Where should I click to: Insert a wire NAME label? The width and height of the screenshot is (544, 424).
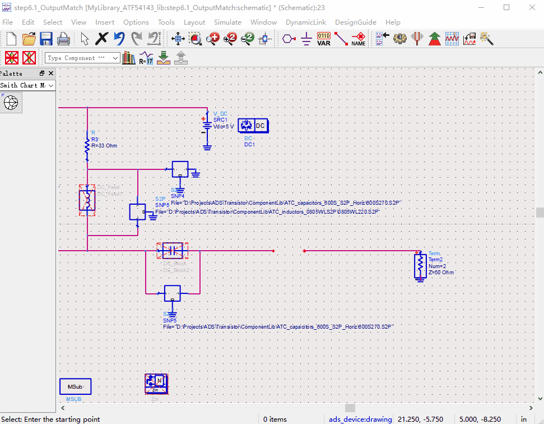coord(359,38)
